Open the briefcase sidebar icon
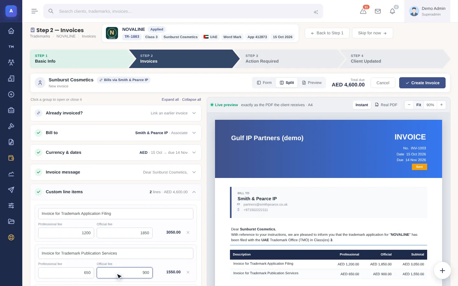This screenshot has height=286, width=458. (11, 110)
